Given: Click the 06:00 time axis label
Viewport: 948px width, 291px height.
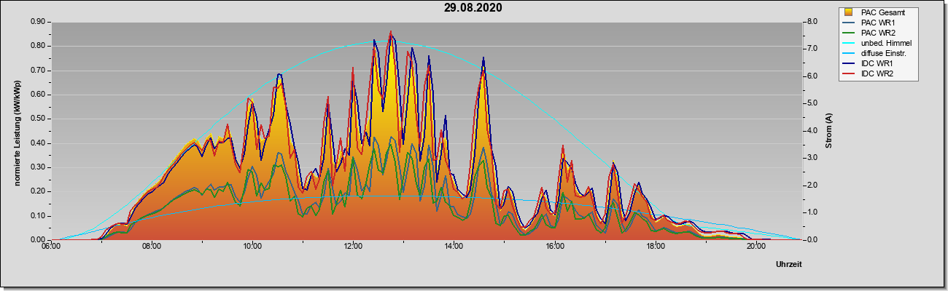Looking at the screenshot, I should click(50, 246).
